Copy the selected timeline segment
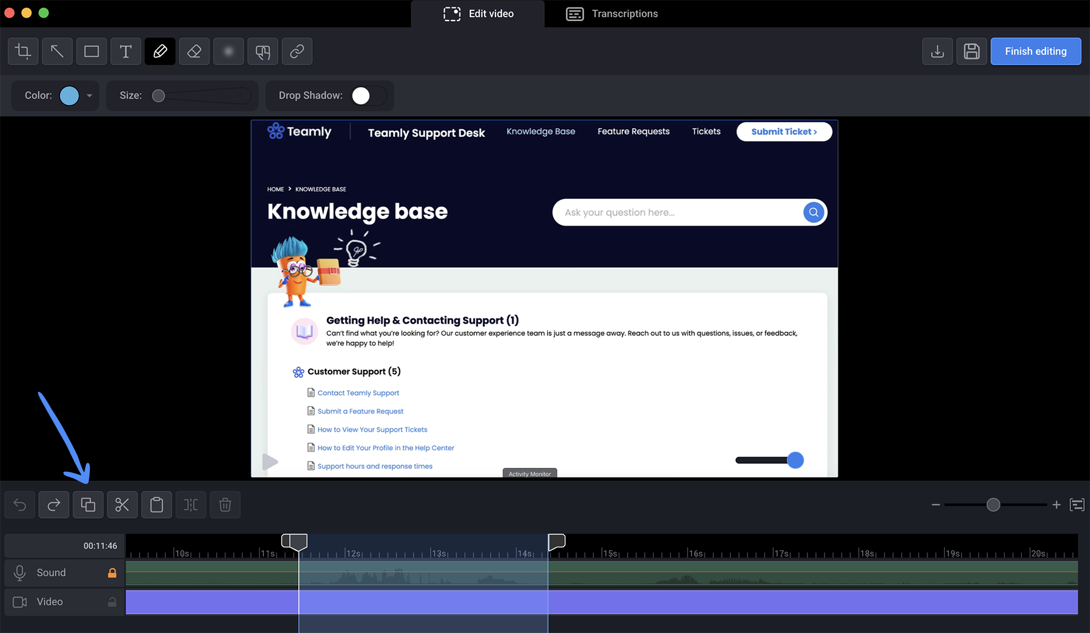The height and width of the screenshot is (633, 1090). 88,505
